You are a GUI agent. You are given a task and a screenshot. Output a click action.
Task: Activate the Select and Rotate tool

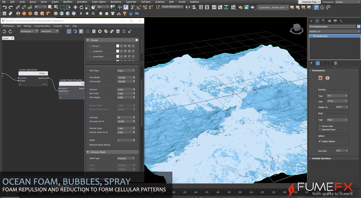(81, 7)
